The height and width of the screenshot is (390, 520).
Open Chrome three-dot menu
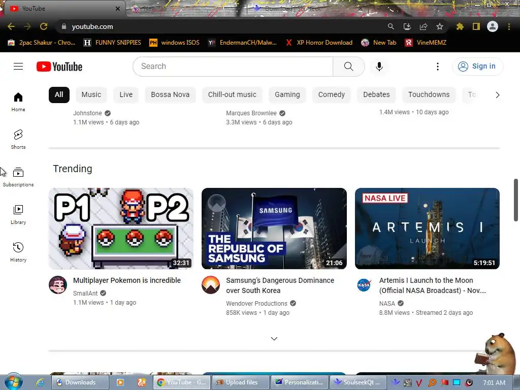coord(509,26)
